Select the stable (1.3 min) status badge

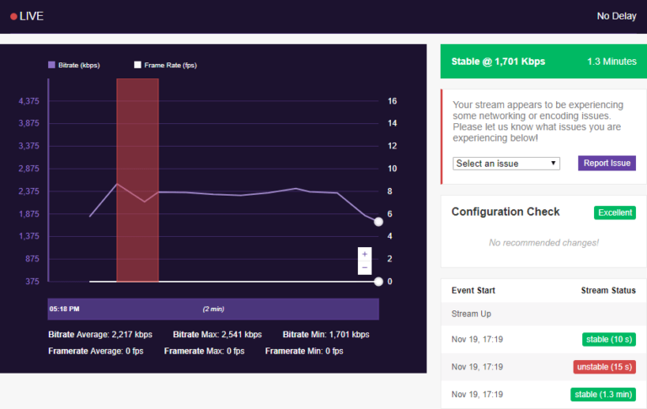[605, 394]
